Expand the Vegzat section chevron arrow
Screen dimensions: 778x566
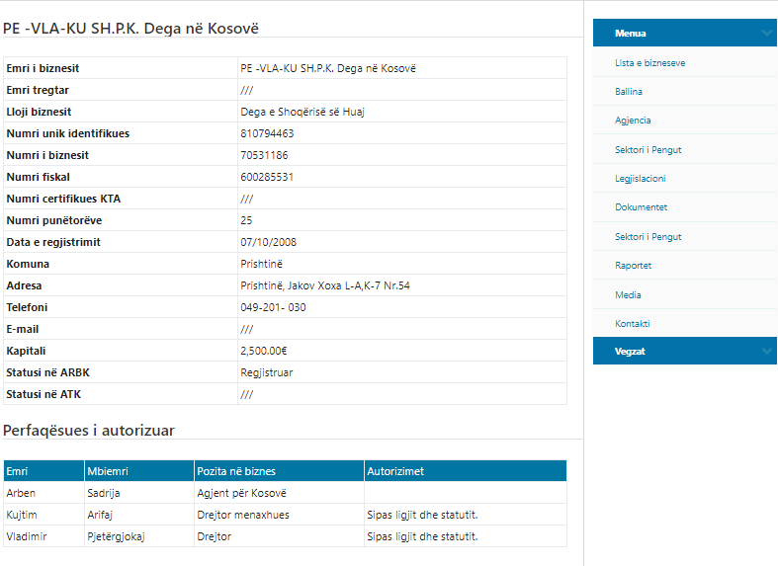767,351
